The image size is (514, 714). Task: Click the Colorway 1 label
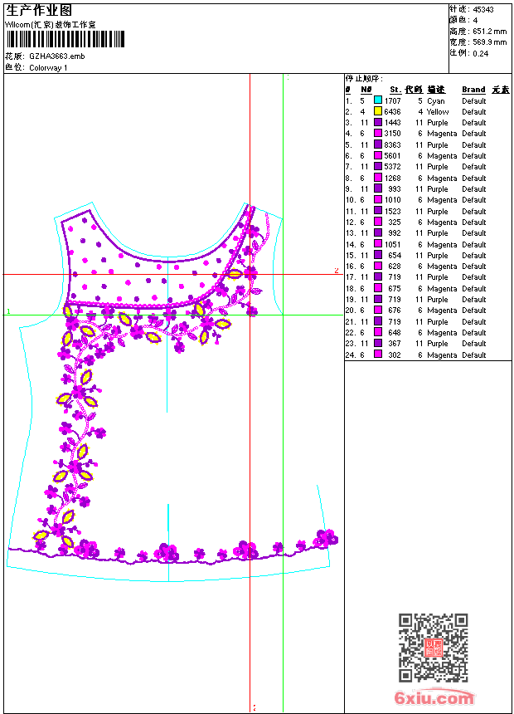(x=48, y=67)
